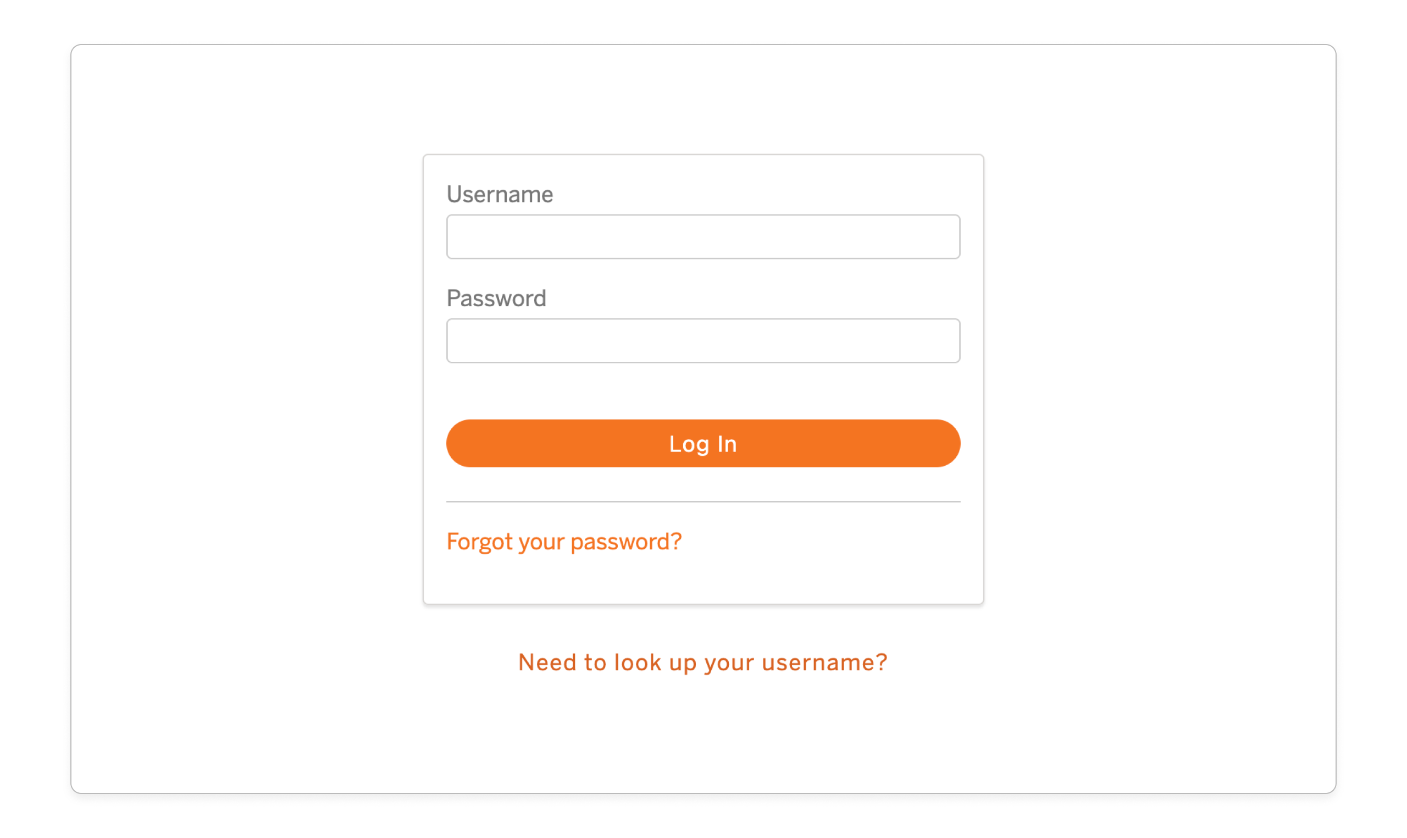This screenshot has height=838, width=1407.
Task: Start password recovery via Forgot your password
Action: click(563, 542)
